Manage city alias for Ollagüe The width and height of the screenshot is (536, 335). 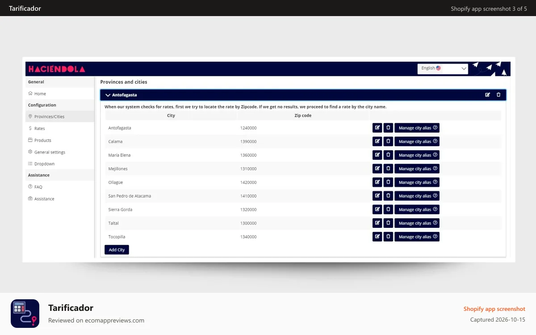[x=417, y=182]
